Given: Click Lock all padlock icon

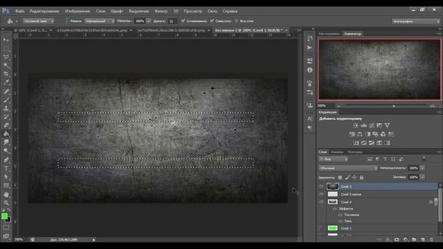Looking at the screenshot, I should tap(361, 177).
